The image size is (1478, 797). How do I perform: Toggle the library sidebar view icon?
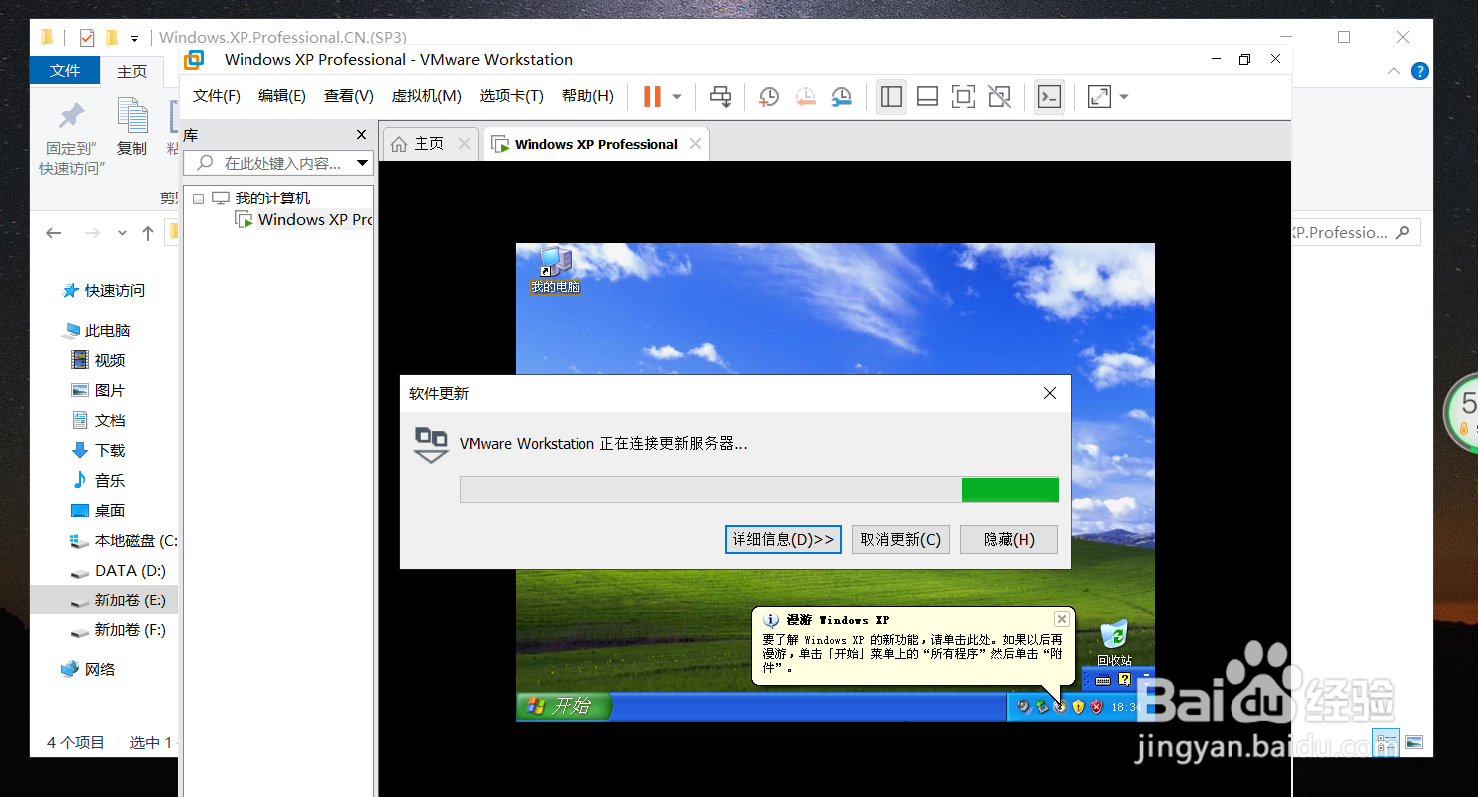point(892,96)
